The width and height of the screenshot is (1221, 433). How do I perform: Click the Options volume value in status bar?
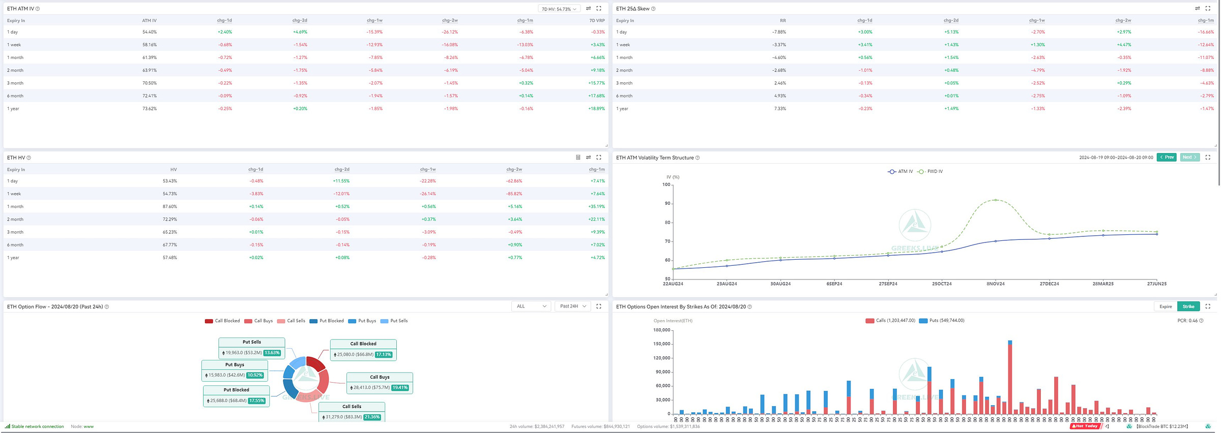click(668, 426)
